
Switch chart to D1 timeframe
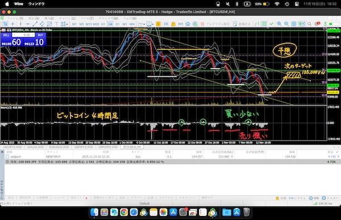click(118, 24)
